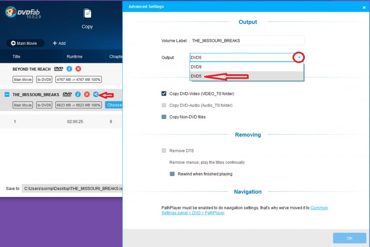Click title number 1 in the list
This screenshot has height=247, width=370.
click(x=15, y=121)
